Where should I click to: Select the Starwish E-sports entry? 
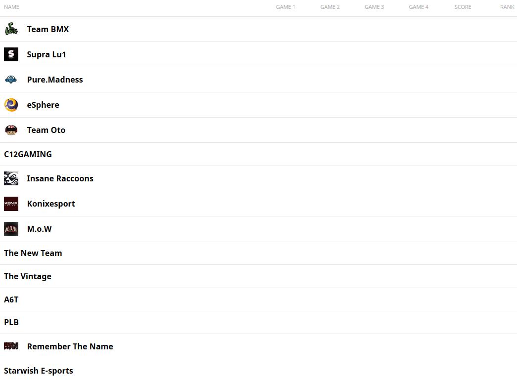[38, 371]
